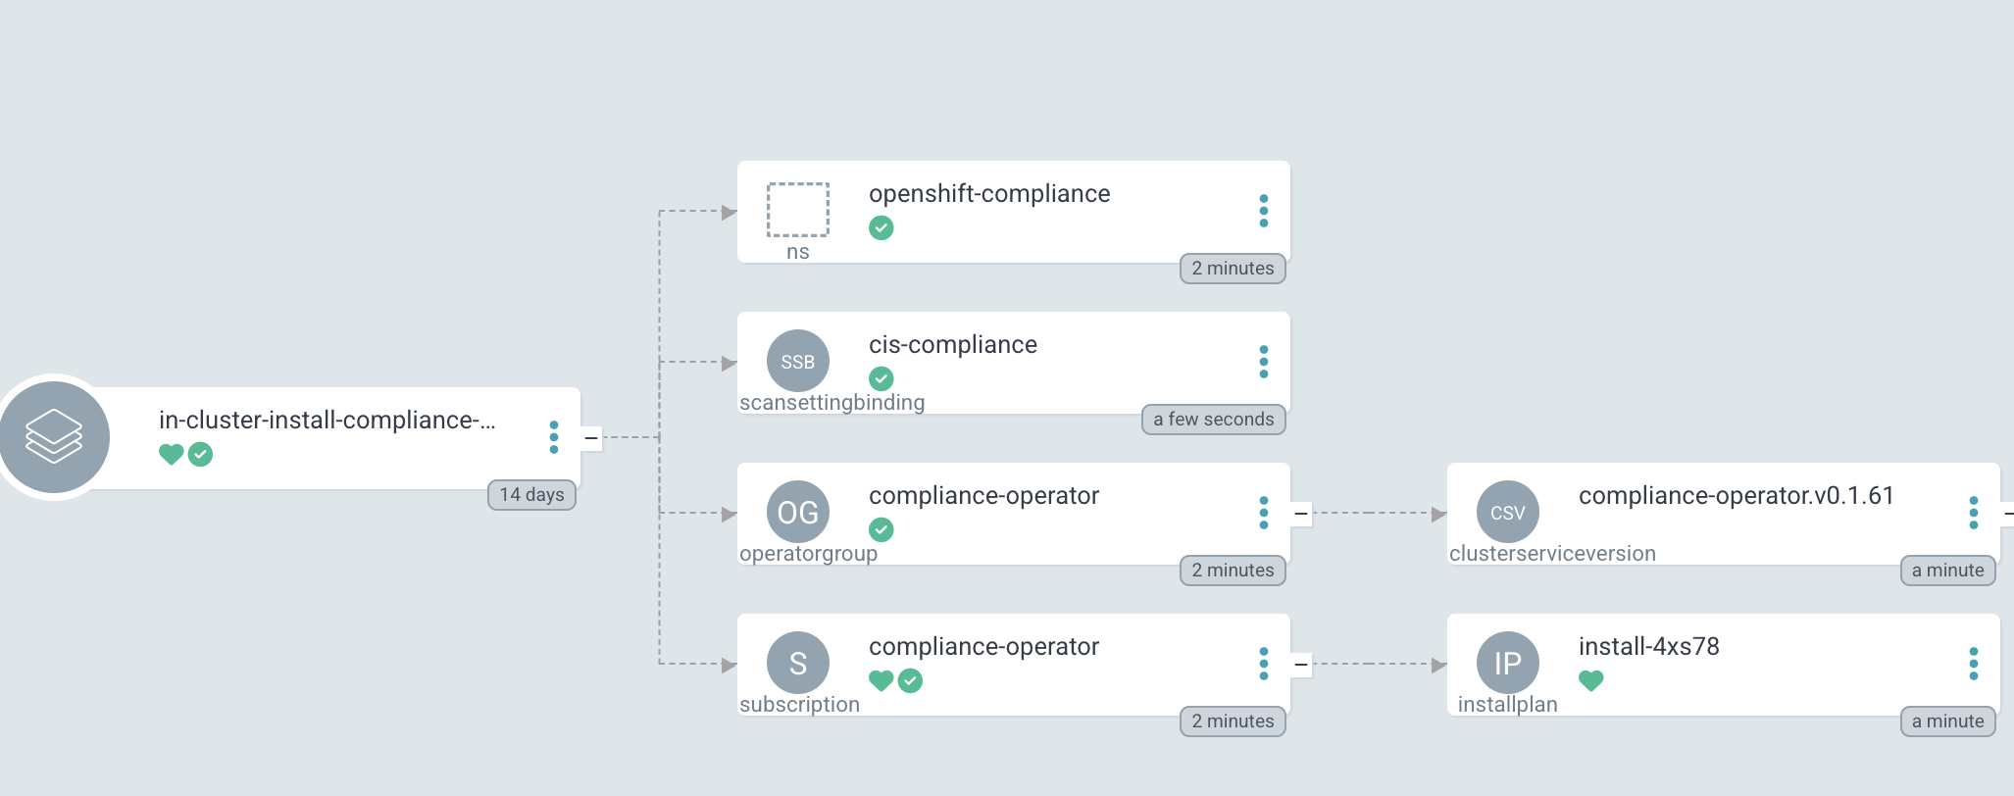
Task: Collapse the operatorgroup compliance-operator node
Action: 1299,511
